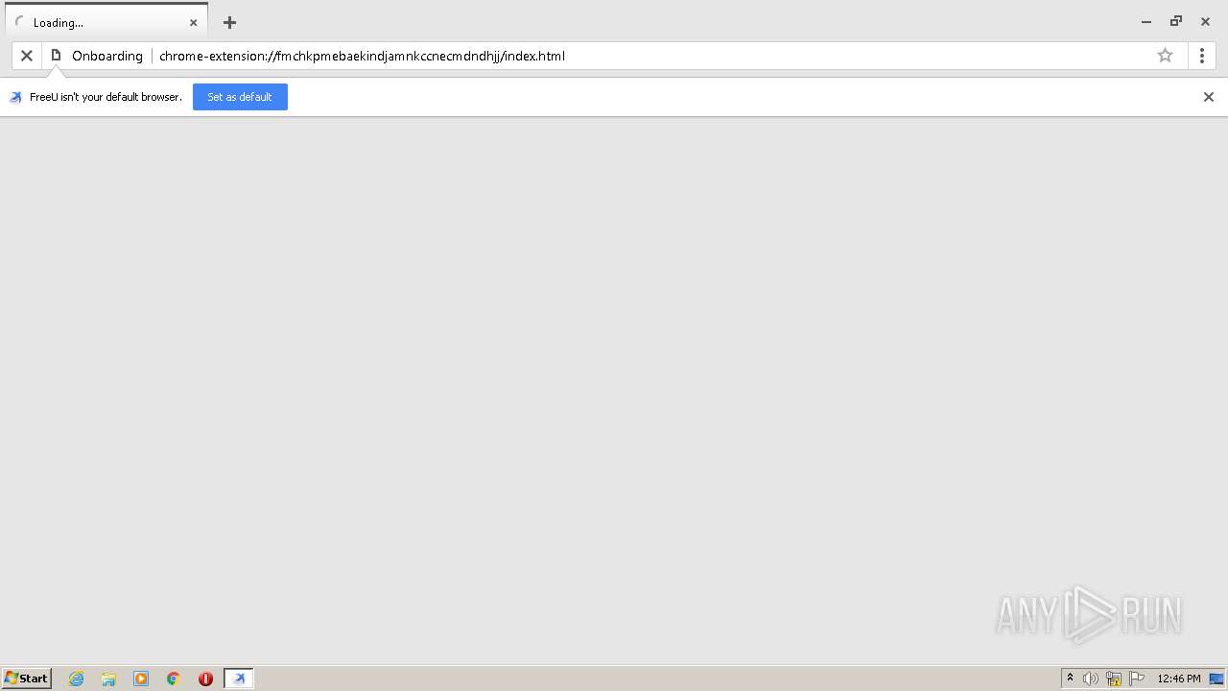Click the Onboarding label in address bar
The width and height of the screenshot is (1228, 691).
coord(107,56)
